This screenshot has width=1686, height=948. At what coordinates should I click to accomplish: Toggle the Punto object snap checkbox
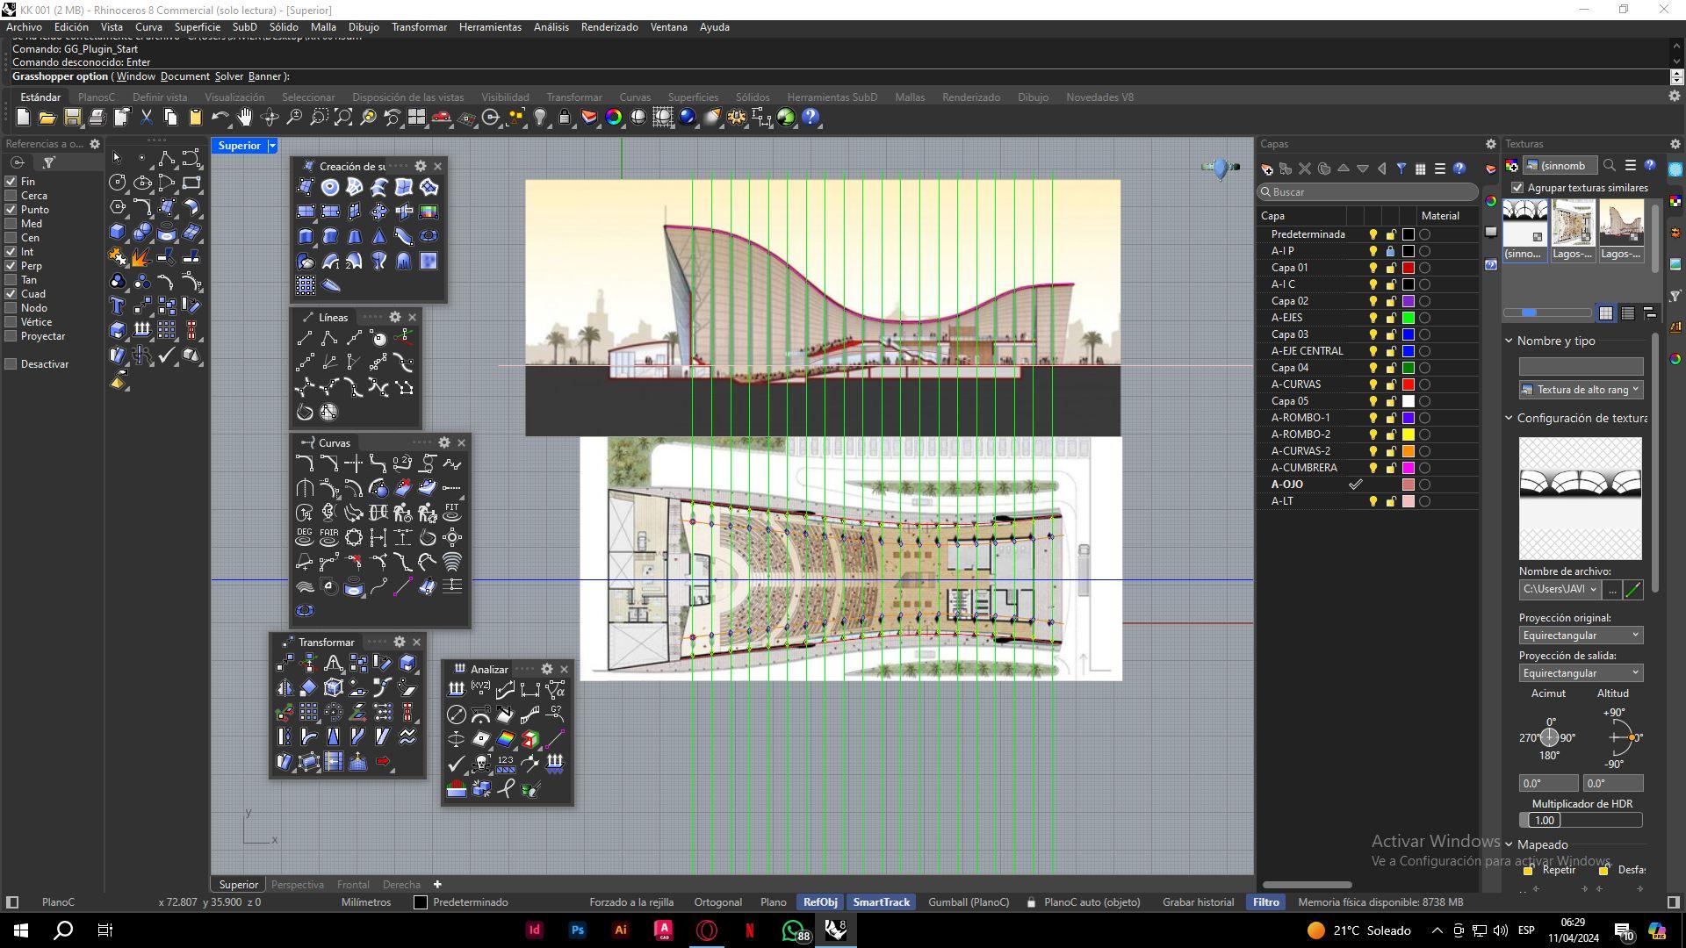pos(11,210)
